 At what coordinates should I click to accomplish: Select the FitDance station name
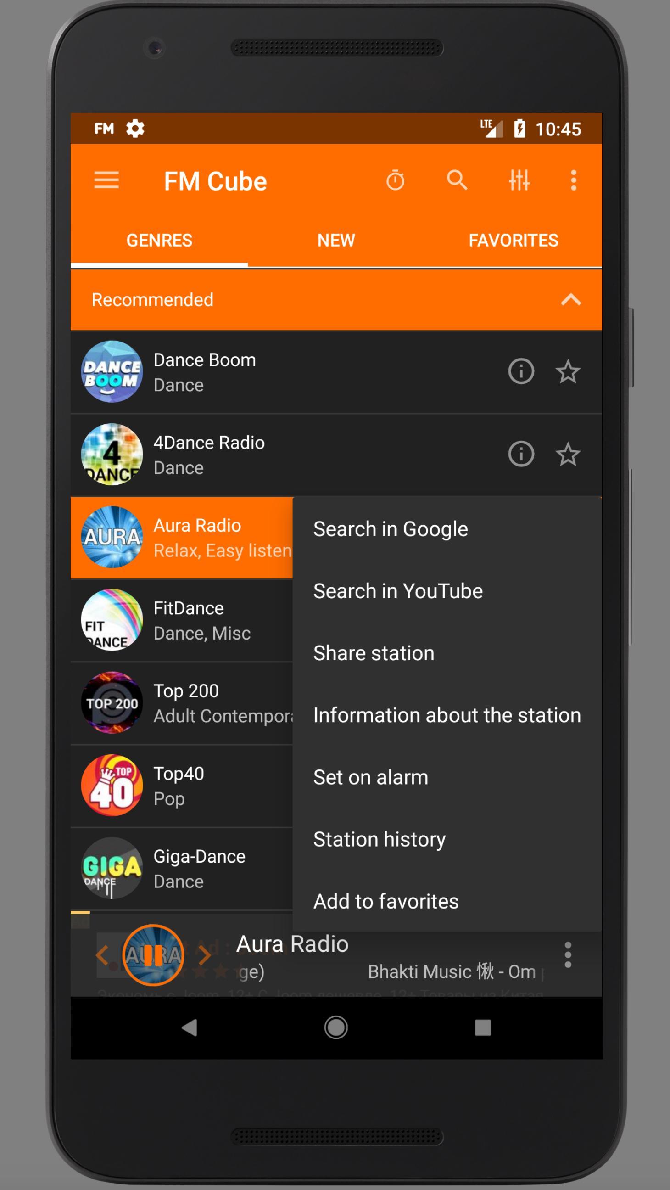(189, 608)
